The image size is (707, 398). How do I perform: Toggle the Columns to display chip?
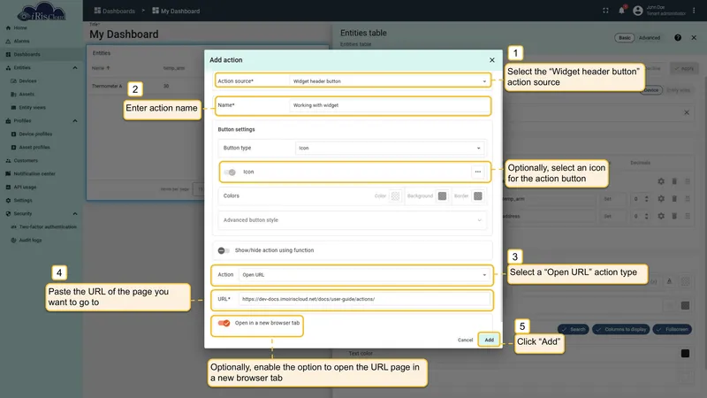[x=621, y=329]
